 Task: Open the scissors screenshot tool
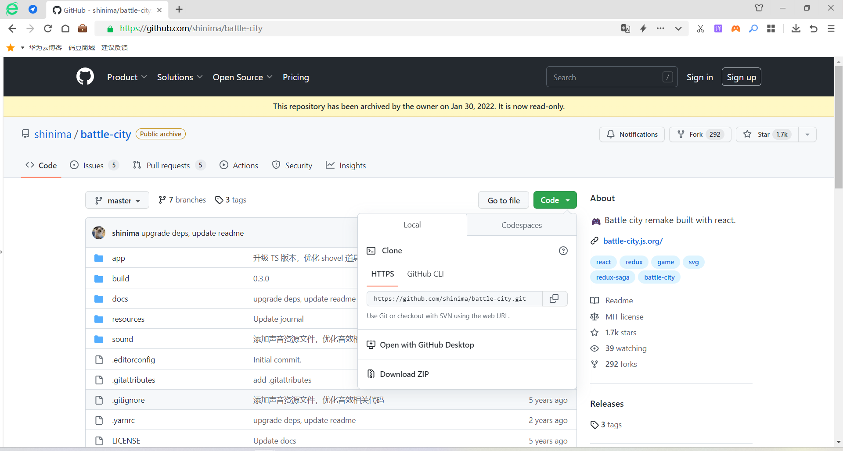click(701, 28)
